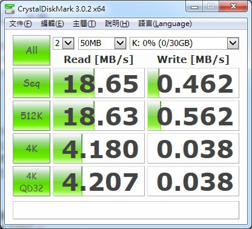Viewport: 252px width, 229px height.
Task: Start all benchmarks with the All button
Action: point(31,50)
